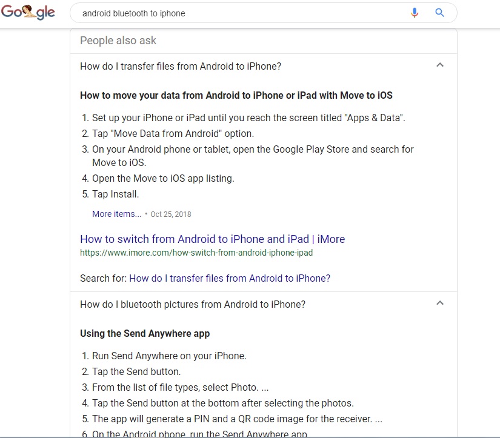Click the bold 'Move to iOS' answer heading
This screenshot has height=438, width=500.
click(236, 95)
